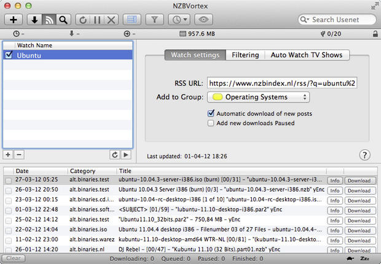Switch to the Filtering tab
Image resolution: width=381 pixels, height=264 pixels.
click(245, 55)
